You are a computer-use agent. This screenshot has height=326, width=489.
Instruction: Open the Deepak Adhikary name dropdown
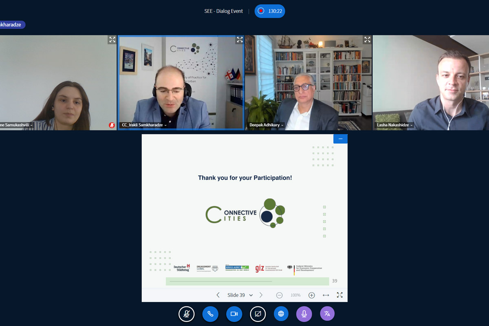[267, 125]
